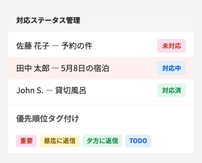Click the 5月8日の宿泊 subject text
The height and width of the screenshot is (163, 202).
(85, 68)
